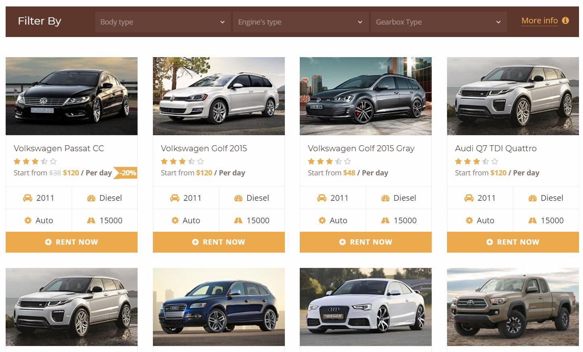Select the blue Audi SUV thumbnail
Viewport: 583px width, 352px height.
(x=218, y=307)
